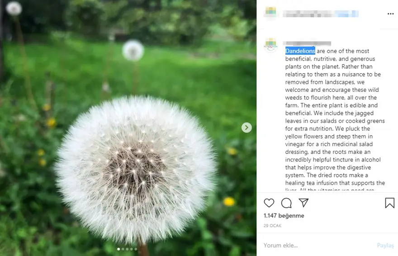This screenshot has width=398, height=256.
Task: Go to next photo with arrow
Action: (x=246, y=128)
